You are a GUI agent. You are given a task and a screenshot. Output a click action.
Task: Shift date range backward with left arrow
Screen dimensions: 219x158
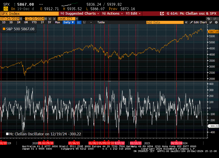pyautogui.click(x=50, y=18)
